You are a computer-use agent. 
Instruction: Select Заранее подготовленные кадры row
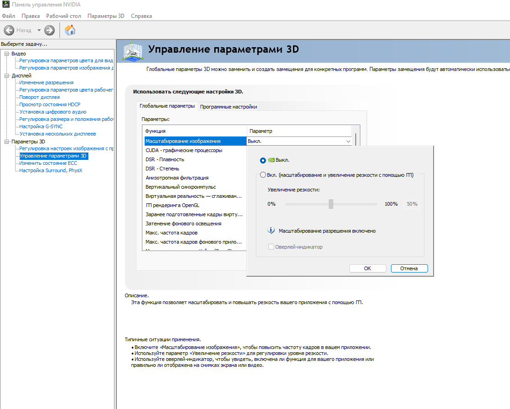point(195,214)
